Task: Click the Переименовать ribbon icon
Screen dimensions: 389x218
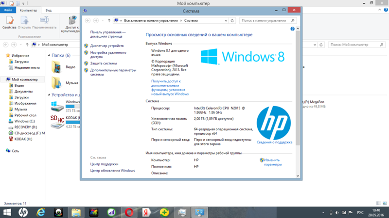Action: tap(44, 23)
